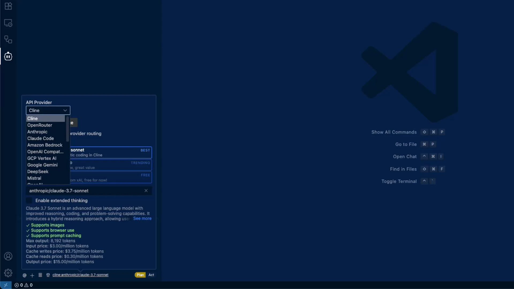This screenshot has height=289, width=514.
Task: Open the Extensions view icon
Action: pos(8,6)
